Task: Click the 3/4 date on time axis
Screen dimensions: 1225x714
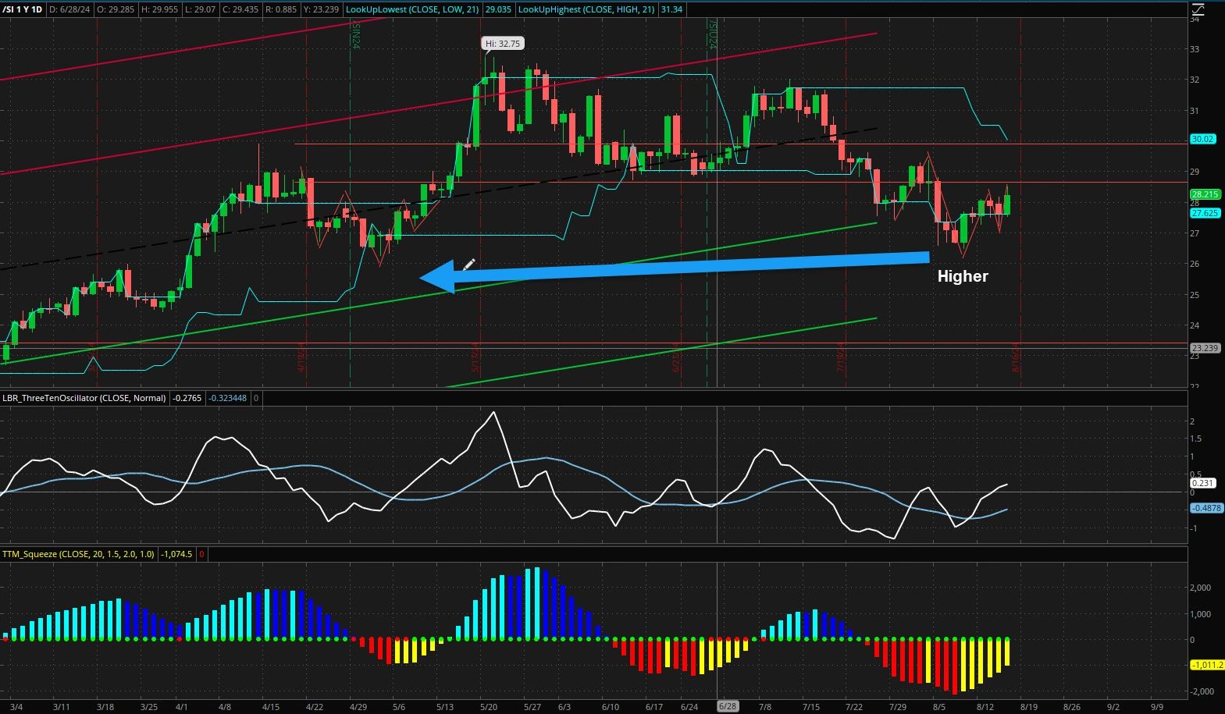Action: click(17, 707)
